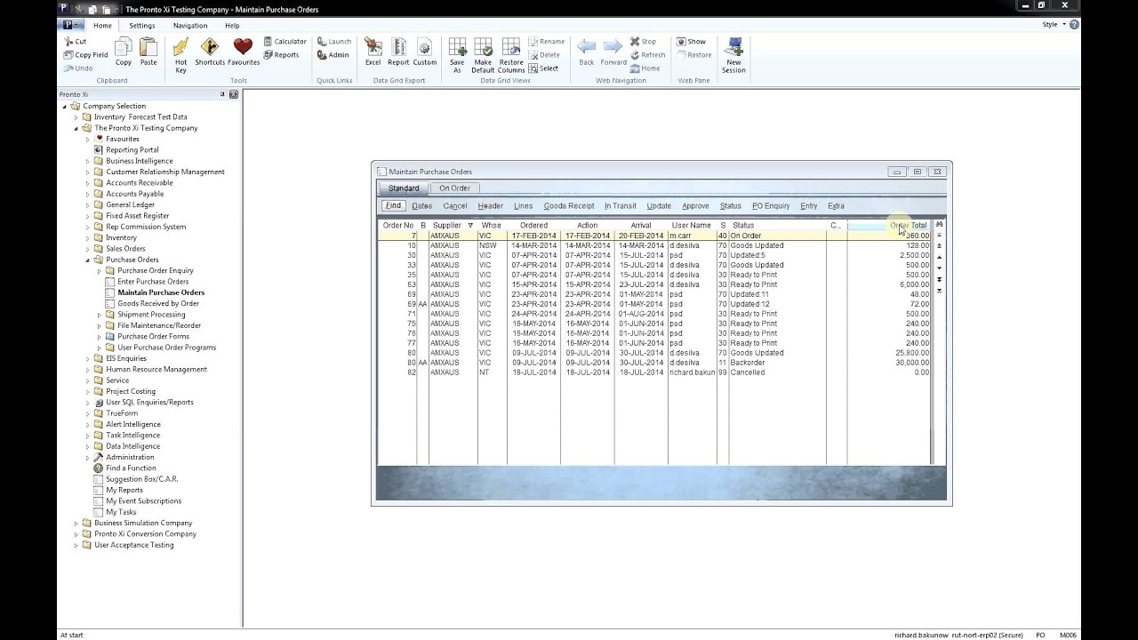Click the Cut icon in Clipboard group
The height and width of the screenshot is (640, 1138).
pos(68,41)
